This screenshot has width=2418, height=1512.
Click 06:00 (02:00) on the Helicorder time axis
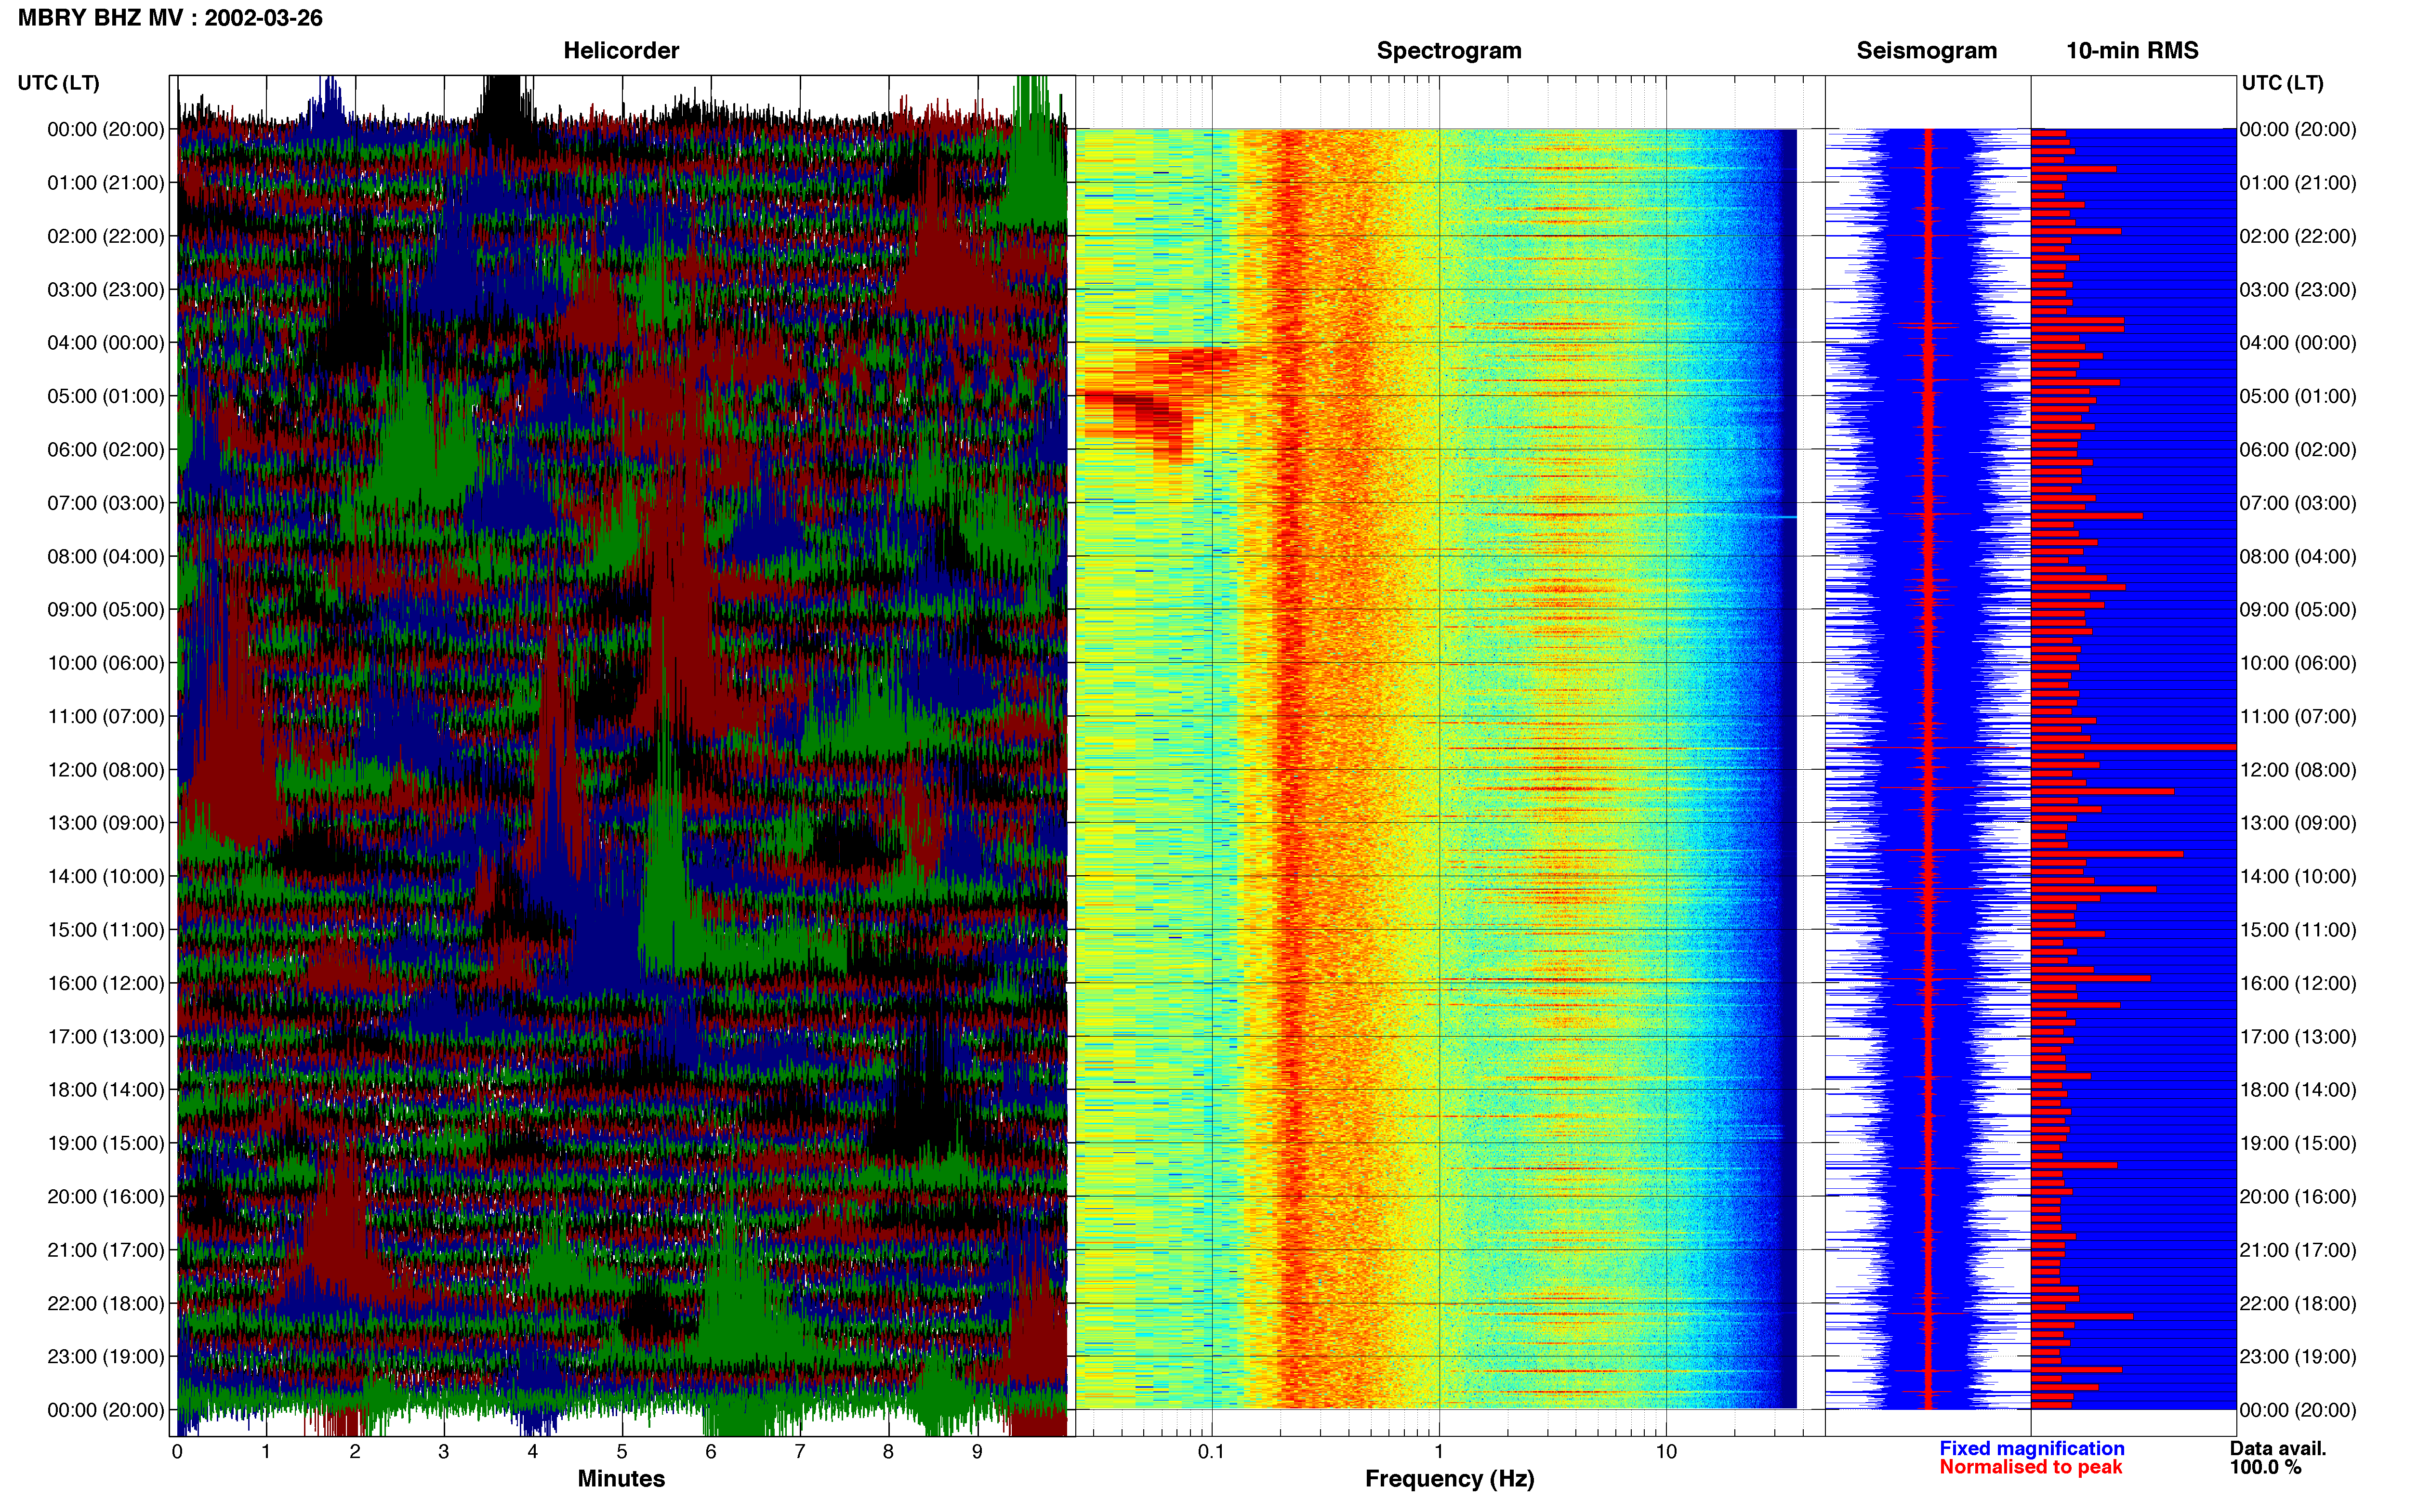click(106, 450)
